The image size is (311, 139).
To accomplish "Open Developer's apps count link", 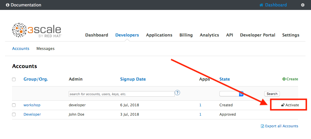I will 200,114.
